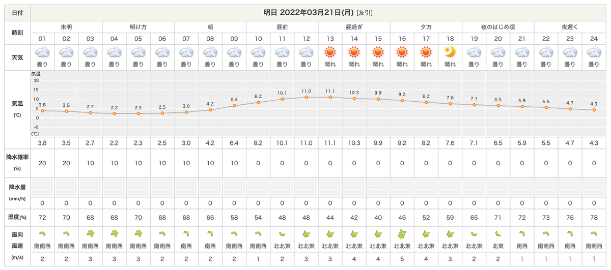Viewport: 611px width, 270px height.
Task: Select the 夜遅く time period header
Action: tap(570, 26)
